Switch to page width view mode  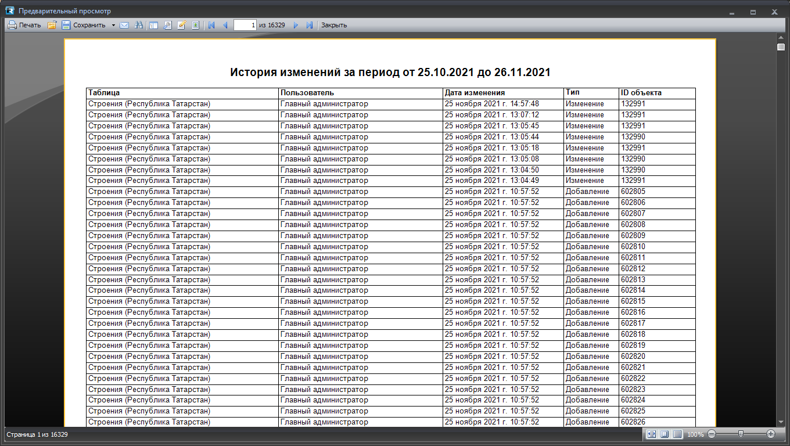click(652, 434)
